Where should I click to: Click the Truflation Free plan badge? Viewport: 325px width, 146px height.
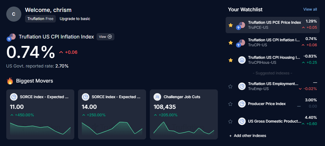(x=40, y=19)
